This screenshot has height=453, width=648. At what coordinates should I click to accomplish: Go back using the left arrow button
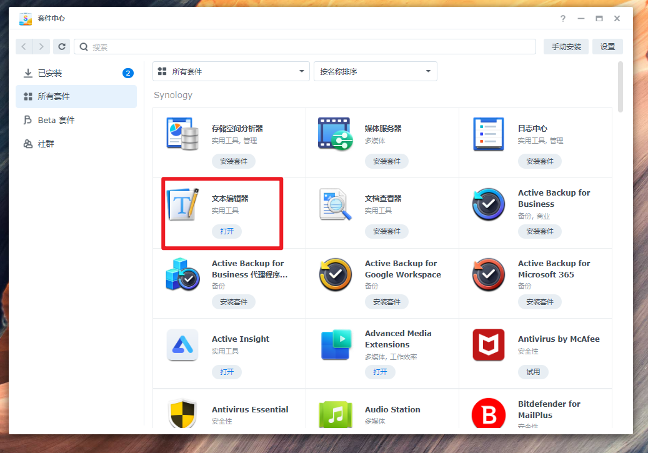[x=24, y=47]
